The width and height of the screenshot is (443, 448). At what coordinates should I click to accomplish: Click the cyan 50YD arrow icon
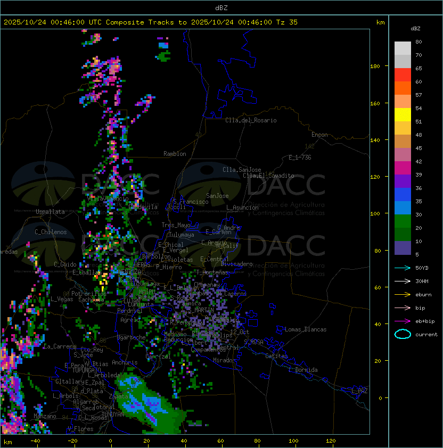pyautogui.click(x=403, y=268)
